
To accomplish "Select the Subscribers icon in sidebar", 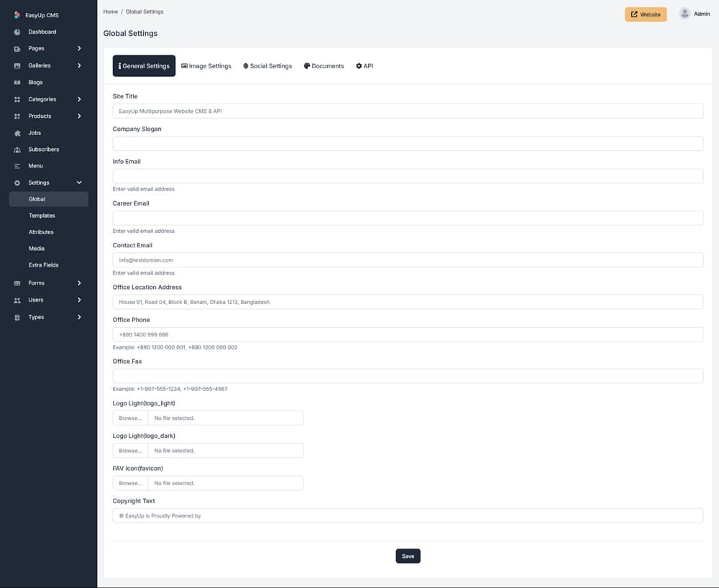I will tap(17, 150).
